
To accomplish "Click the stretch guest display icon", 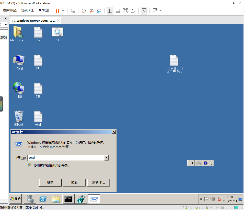I will [155, 11].
